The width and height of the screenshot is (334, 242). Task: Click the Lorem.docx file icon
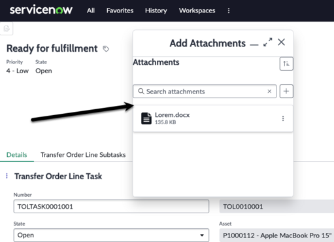(146, 118)
